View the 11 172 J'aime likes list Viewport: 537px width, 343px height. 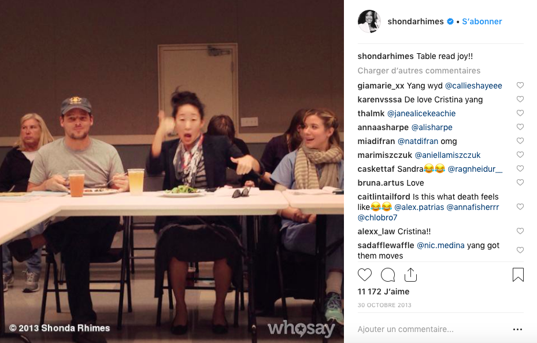pos(383,292)
